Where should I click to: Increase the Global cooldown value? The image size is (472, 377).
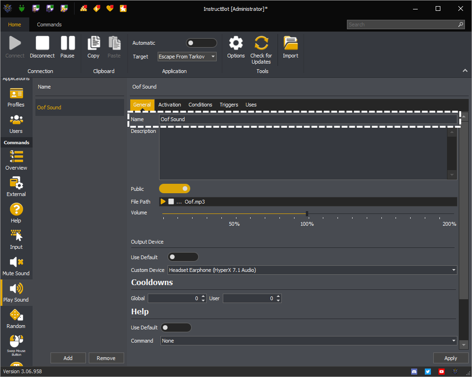pos(203,296)
